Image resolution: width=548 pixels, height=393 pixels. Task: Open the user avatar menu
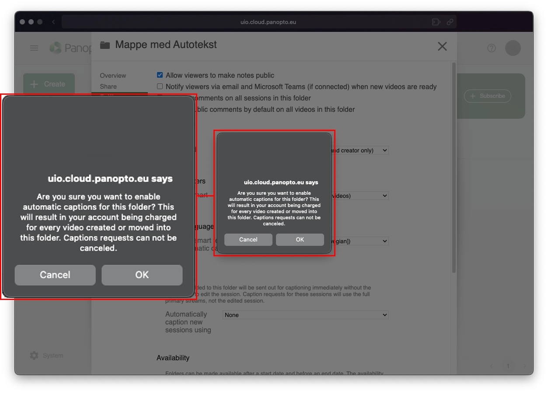(513, 48)
